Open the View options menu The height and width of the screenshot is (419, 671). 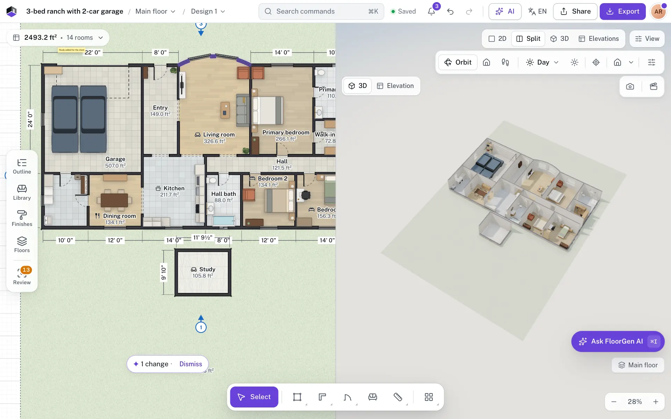point(647,39)
